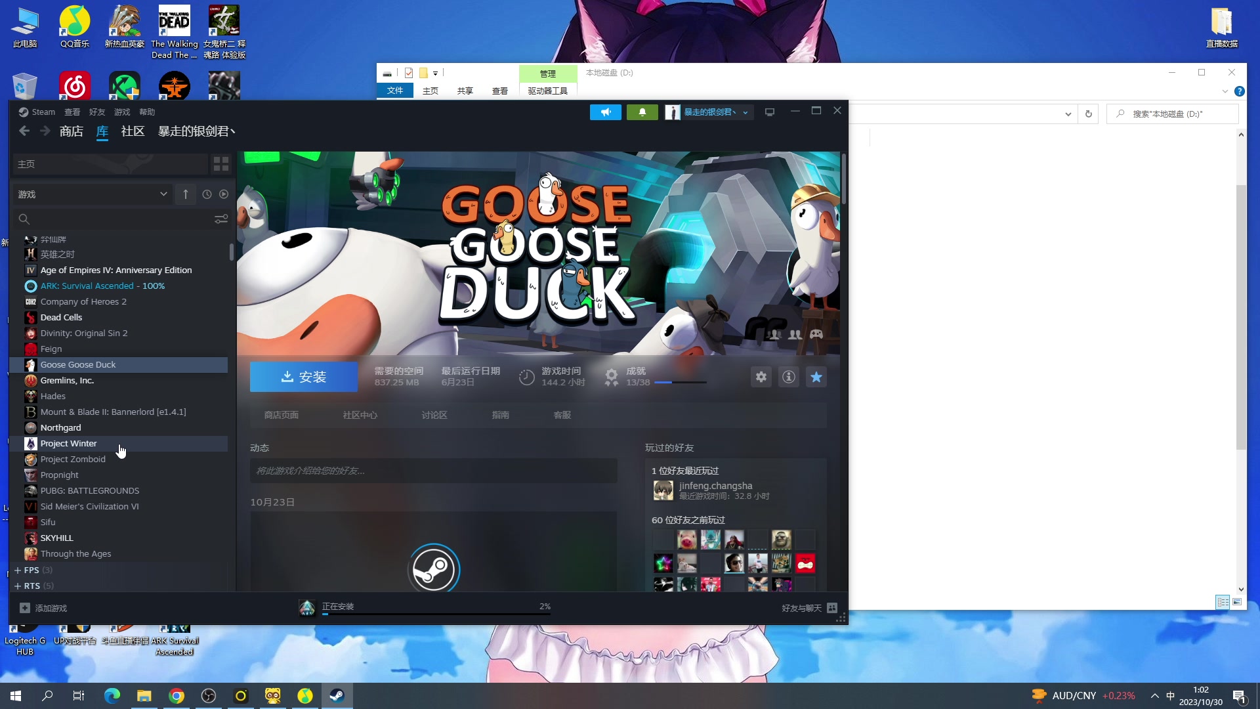Image resolution: width=1260 pixels, height=709 pixels.
Task: Toggle ready-to-play filter icon
Action: point(224,194)
